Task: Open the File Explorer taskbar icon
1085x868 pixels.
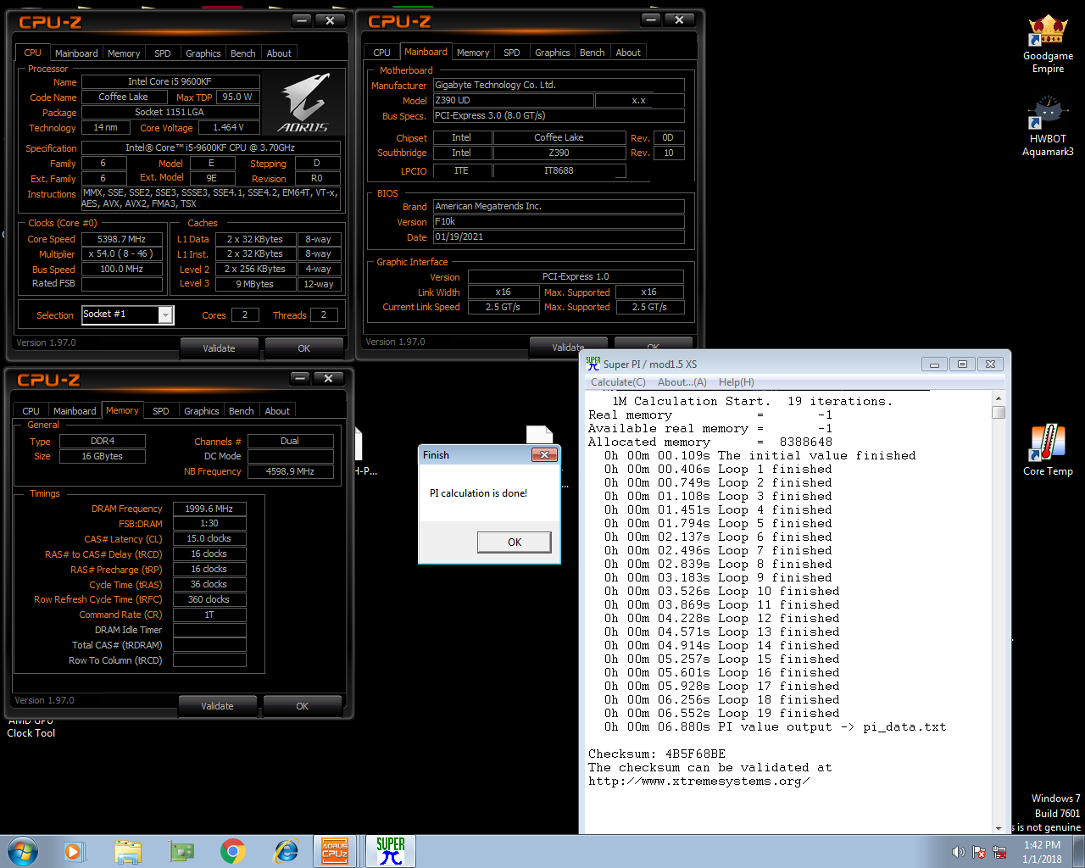Action: point(128,851)
